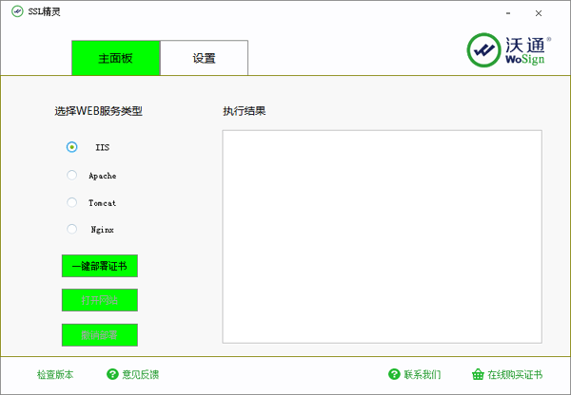Viewport: 571px width, 395px height.
Task: Click the help icon beside 联系我们
Action: (394, 374)
